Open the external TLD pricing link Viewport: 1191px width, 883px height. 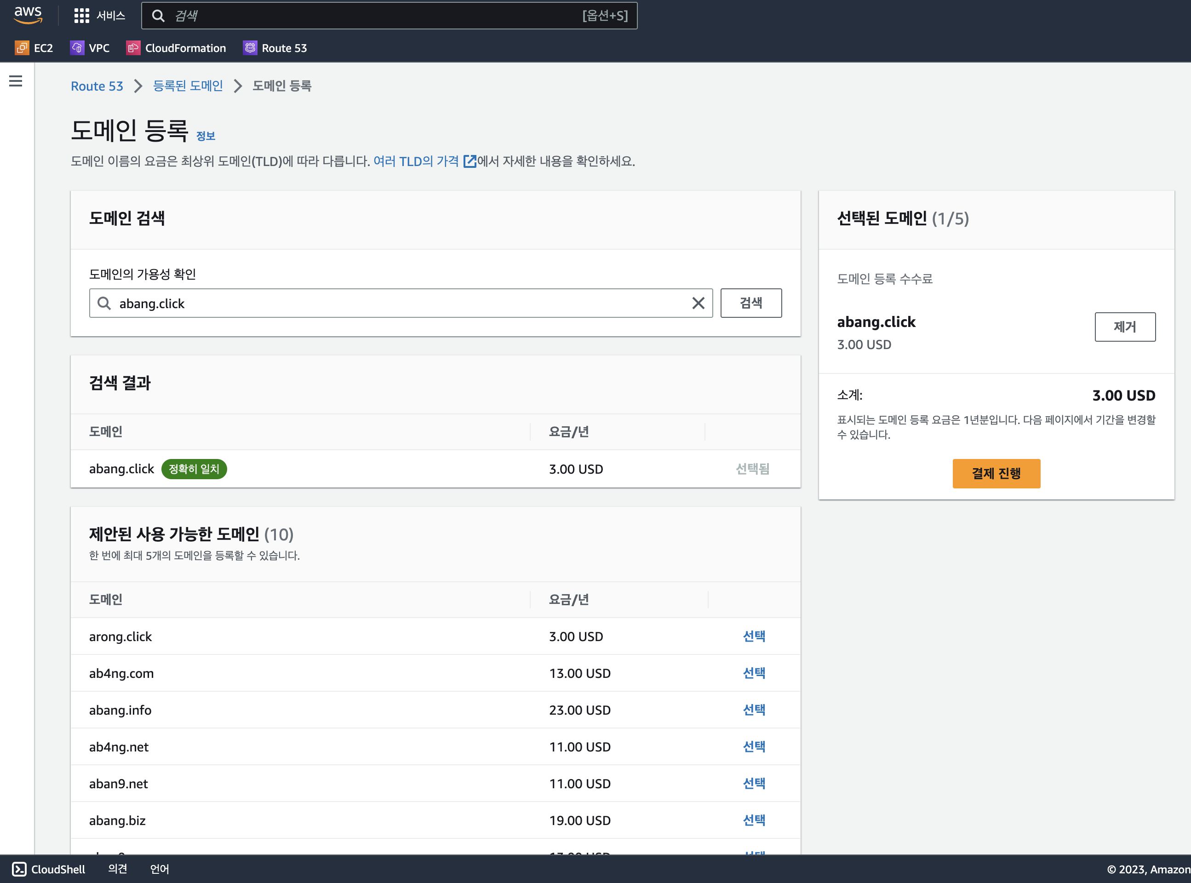424,161
